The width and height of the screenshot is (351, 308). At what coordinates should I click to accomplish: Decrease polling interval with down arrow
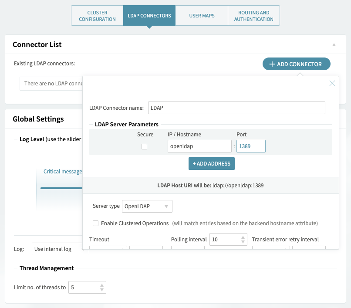(243, 242)
